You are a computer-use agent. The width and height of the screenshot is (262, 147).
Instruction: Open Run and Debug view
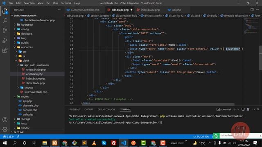coord(5,40)
